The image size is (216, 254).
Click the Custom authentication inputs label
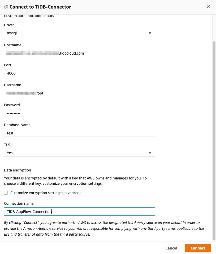[x=29, y=16]
